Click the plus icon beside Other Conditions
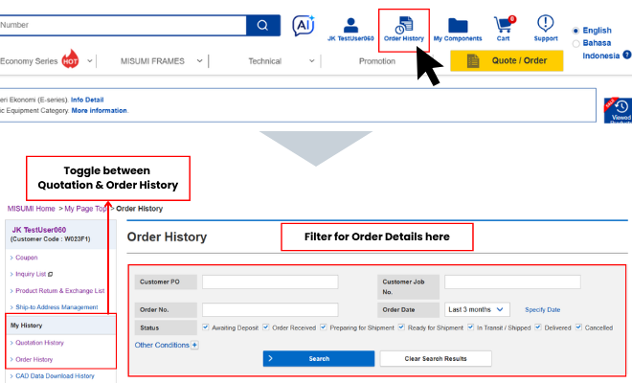The width and height of the screenshot is (632, 383). pos(194,345)
